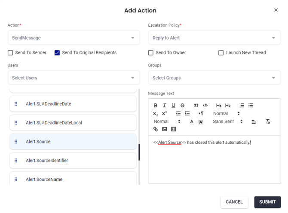Viewport: 288px width, 213px height.
Task: Insert a link using the link icon
Action: click(x=156, y=129)
